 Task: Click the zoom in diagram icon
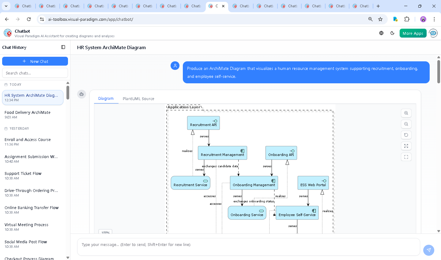tap(406, 113)
